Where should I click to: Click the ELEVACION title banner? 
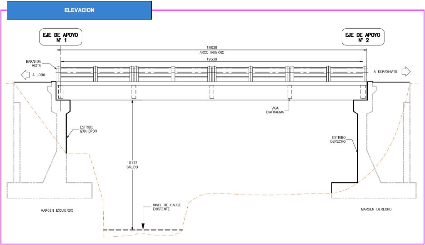pos(80,10)
